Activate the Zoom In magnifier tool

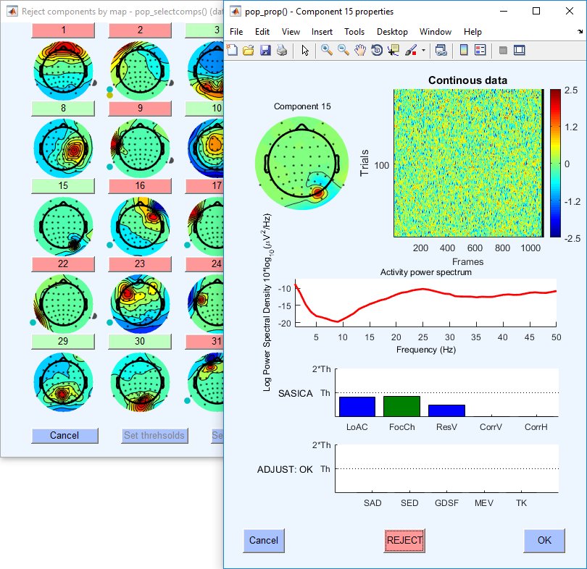click(x=327, y=50)
